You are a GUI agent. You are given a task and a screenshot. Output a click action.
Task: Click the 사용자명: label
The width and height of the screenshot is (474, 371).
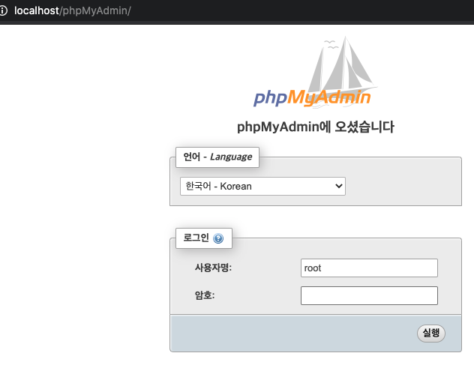point(213,268)
